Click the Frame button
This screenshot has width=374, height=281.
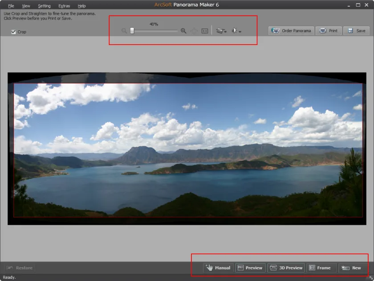[321, 268]
